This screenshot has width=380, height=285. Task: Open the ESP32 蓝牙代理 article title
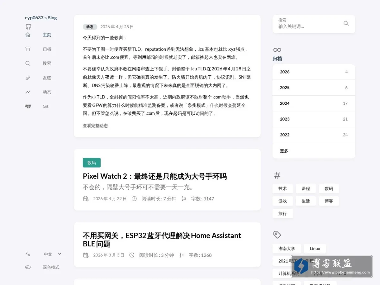point(162,240)
